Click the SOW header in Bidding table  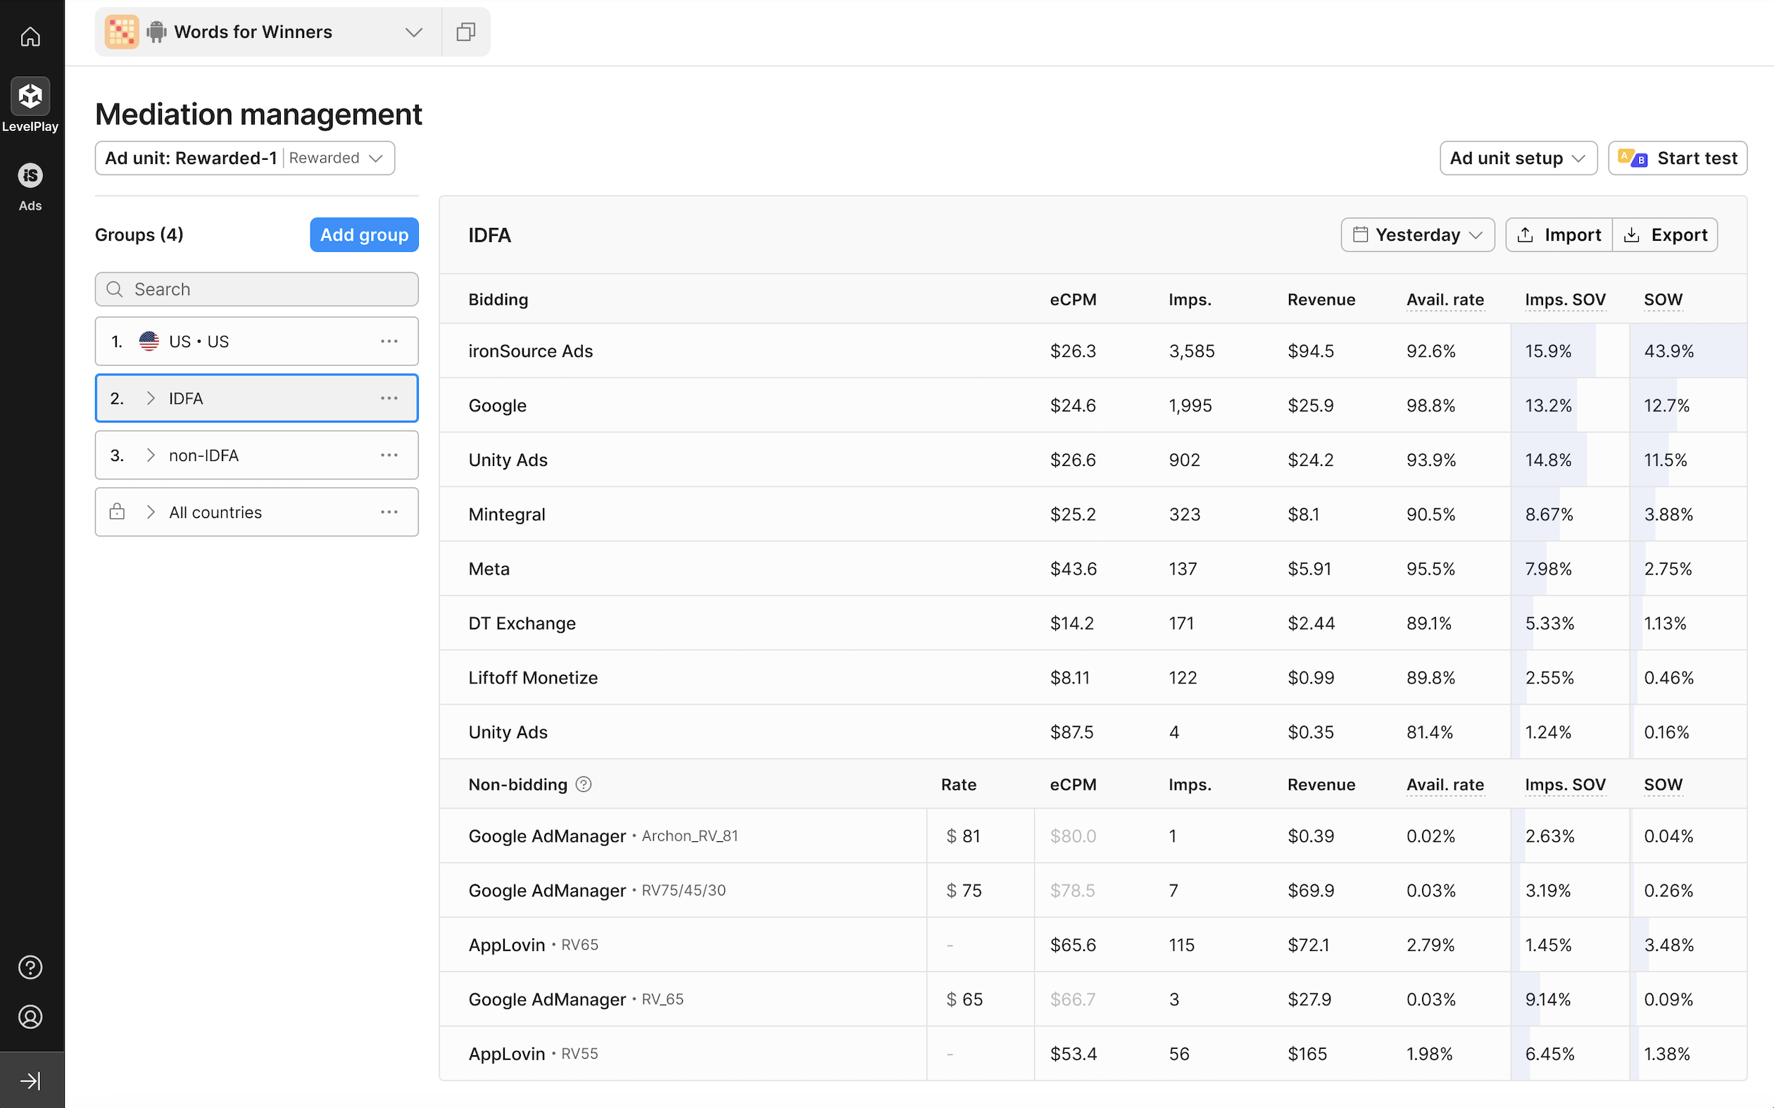point(1663,300)
